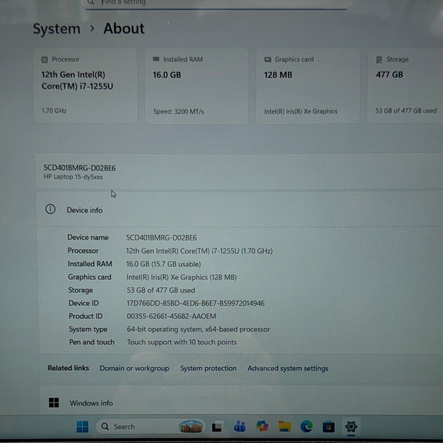
Task: Click the 'Pen and touch' label
Action: point(92,342)
